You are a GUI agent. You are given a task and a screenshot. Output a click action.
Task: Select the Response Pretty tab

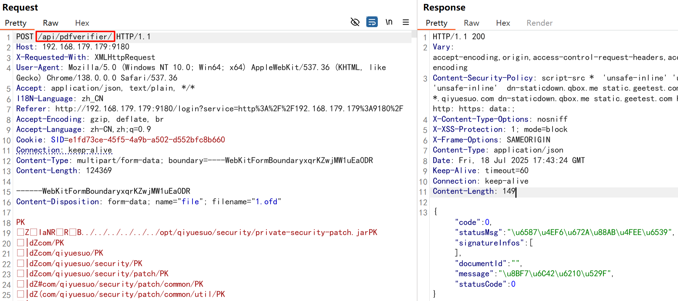click(x=436, y=23)
